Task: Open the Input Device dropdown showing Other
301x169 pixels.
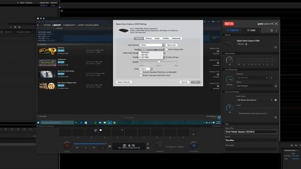Action: pos(152,45)
